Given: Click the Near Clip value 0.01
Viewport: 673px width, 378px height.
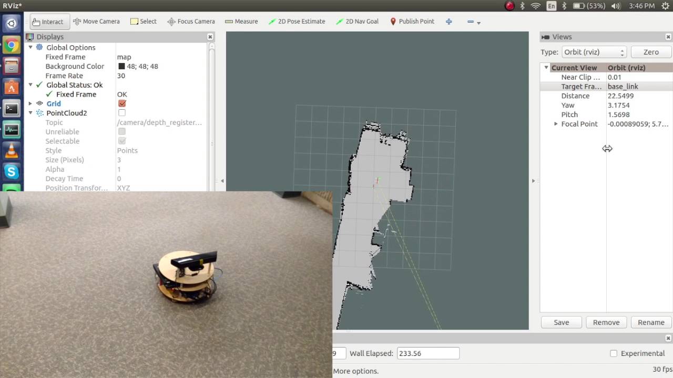Looking at the screenshot, I should [614, 77].
